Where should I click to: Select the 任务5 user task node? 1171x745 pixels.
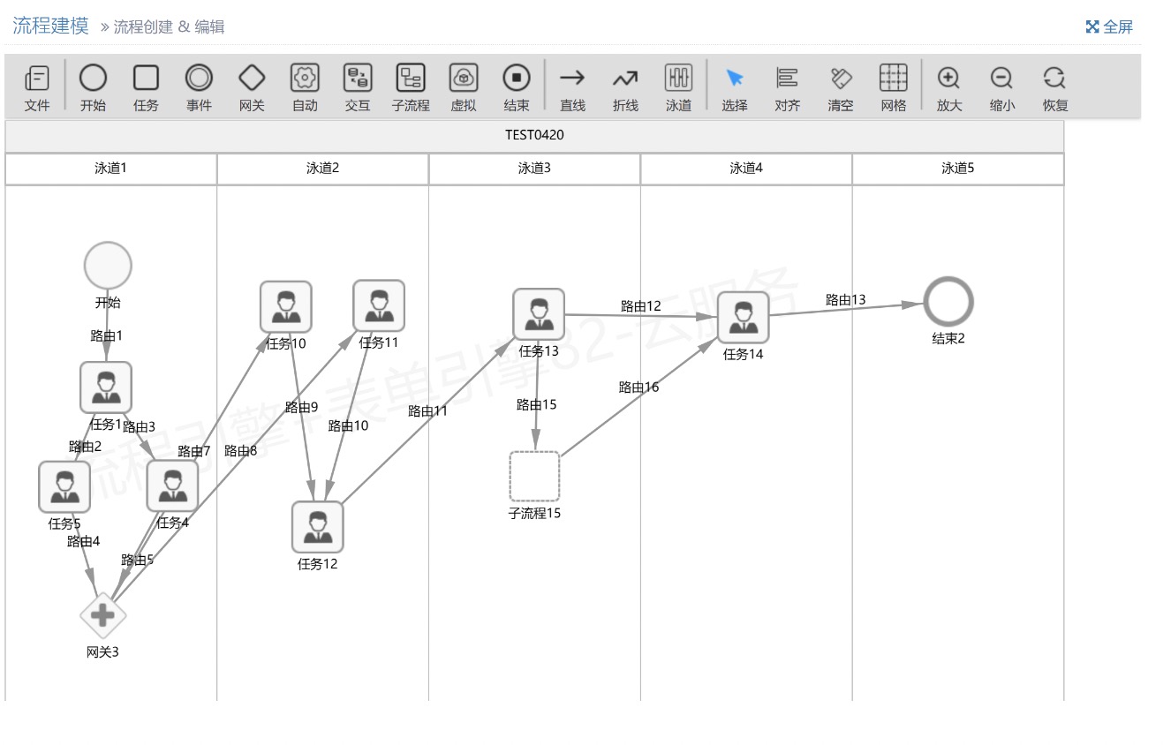(x=64, y=486)
